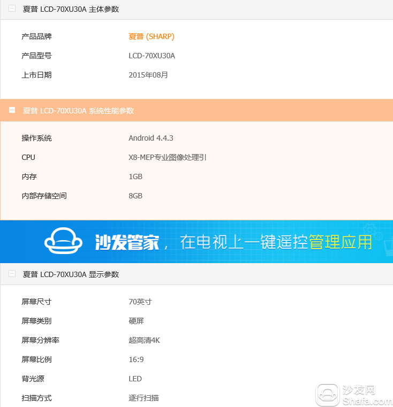Collapse the 主体参数 section toggle
The width and height of the screenshot is (393, 407).
click(x=12, y=9)
